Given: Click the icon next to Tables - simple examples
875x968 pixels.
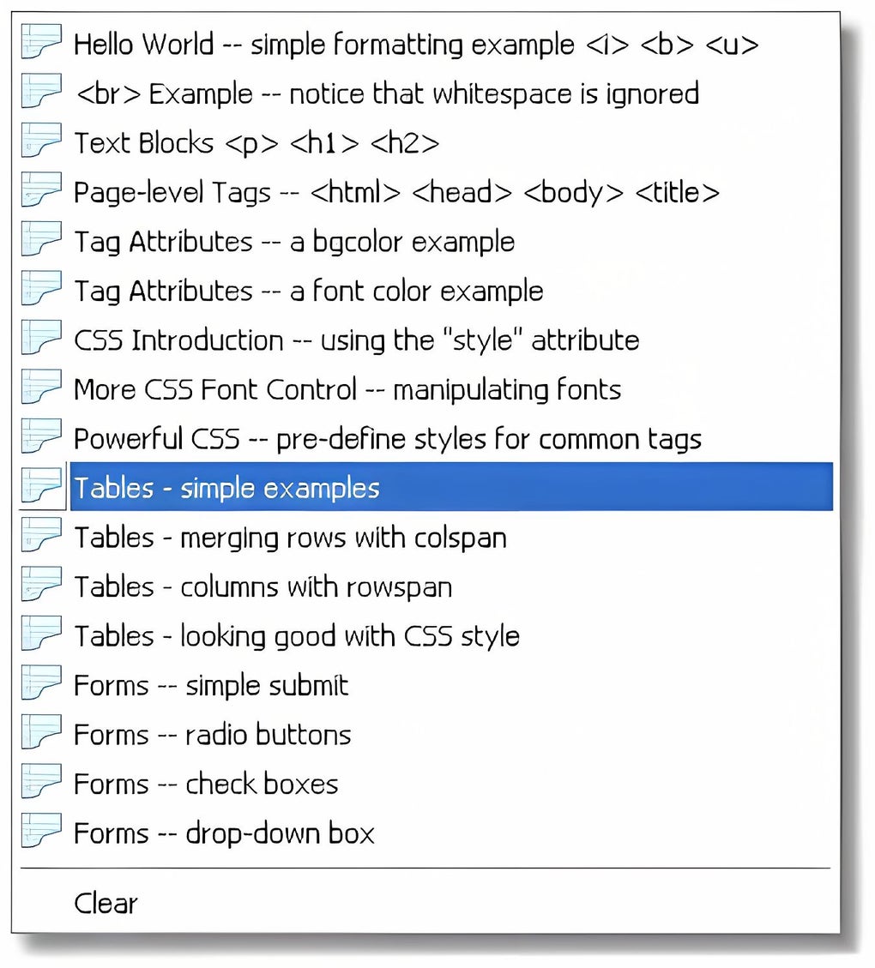Looking at the screenshot, I should click(41, 488).
